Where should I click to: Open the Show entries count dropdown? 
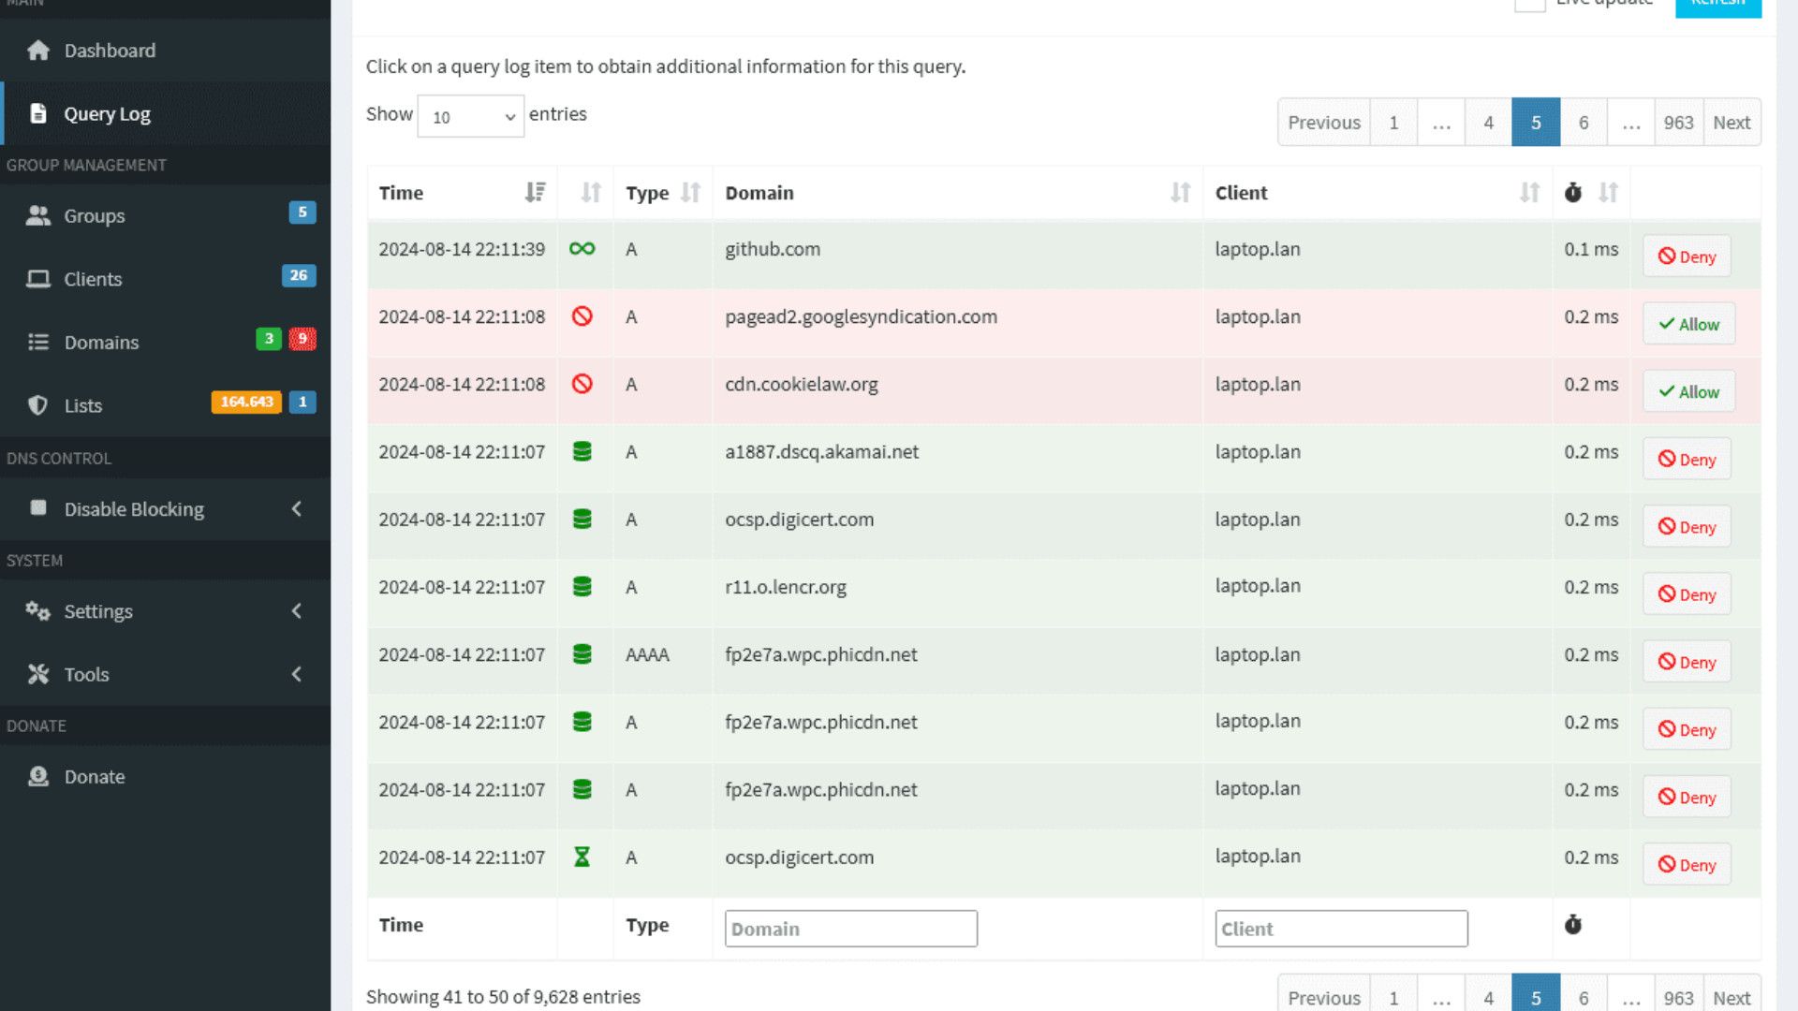(471, 116)
